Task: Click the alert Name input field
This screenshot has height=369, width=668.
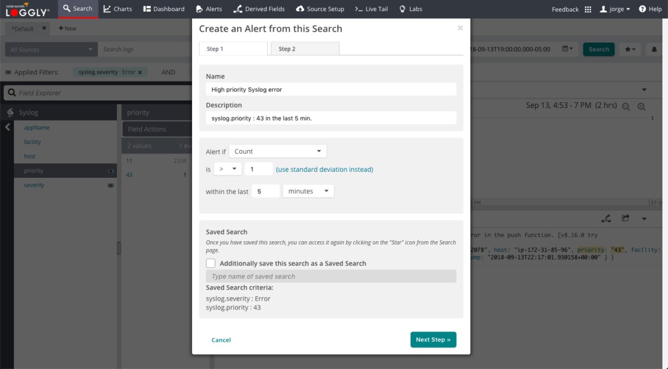Action: (331, 89)
